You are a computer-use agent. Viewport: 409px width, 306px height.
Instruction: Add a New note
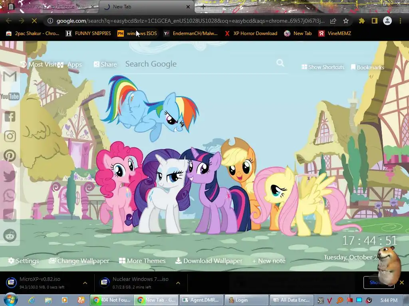pos(269,261)
